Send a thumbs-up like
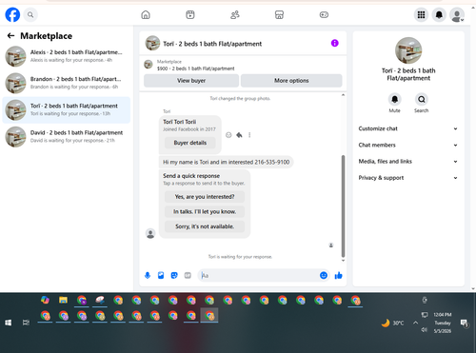Image resolution: width=476 pixels, height=353 pixels. [338, 275]
